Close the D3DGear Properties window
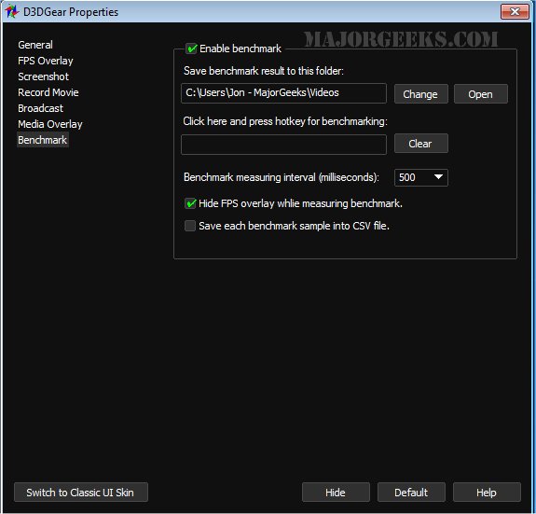Viewport: 536px width, 514px height. (x=515, y=11)
